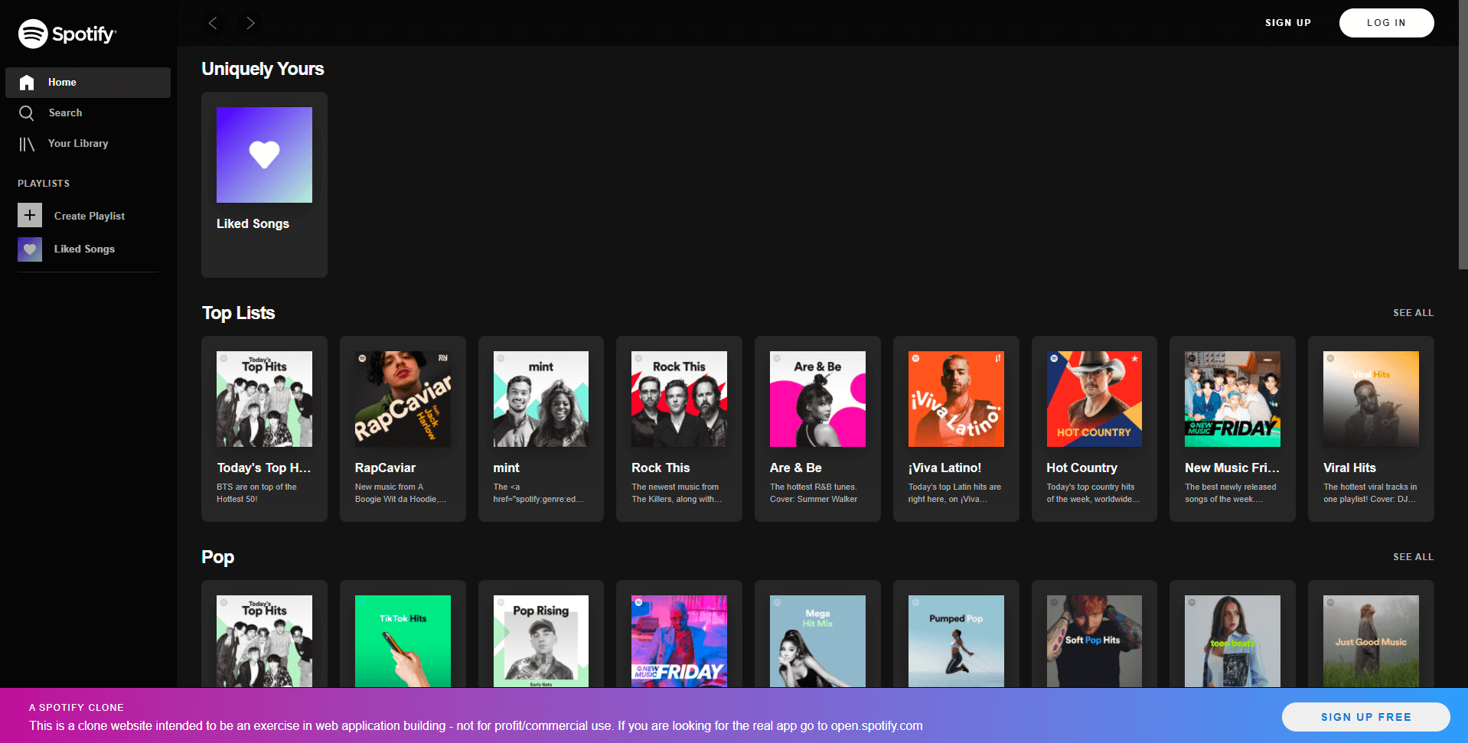This screenshot has width=1468, height=743.
Task: Click the Spotify logo
Action: pyautogui.click(x=67, y=34)
